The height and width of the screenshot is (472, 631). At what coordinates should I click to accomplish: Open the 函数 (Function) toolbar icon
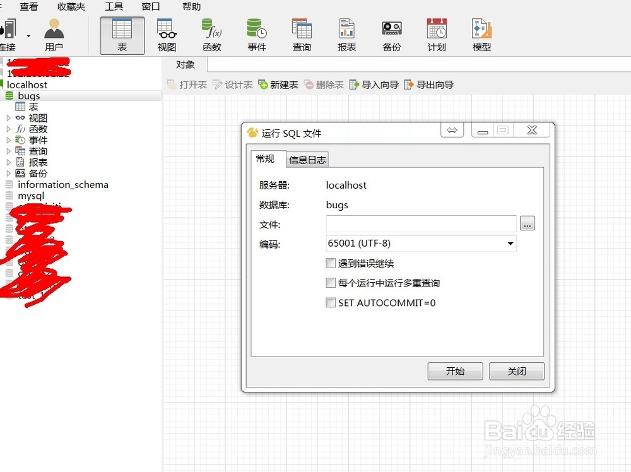pos(212,35)
